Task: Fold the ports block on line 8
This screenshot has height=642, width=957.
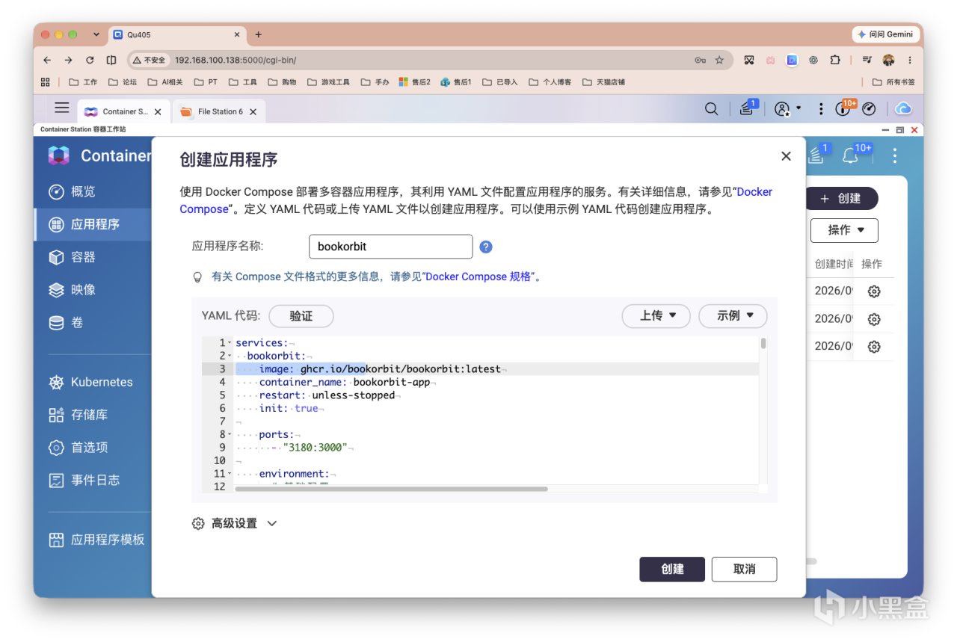Action: (x=230, y=435)
